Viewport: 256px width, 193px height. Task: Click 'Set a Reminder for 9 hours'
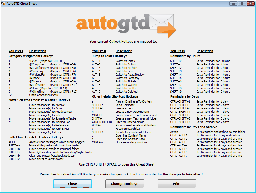[213, 92]
